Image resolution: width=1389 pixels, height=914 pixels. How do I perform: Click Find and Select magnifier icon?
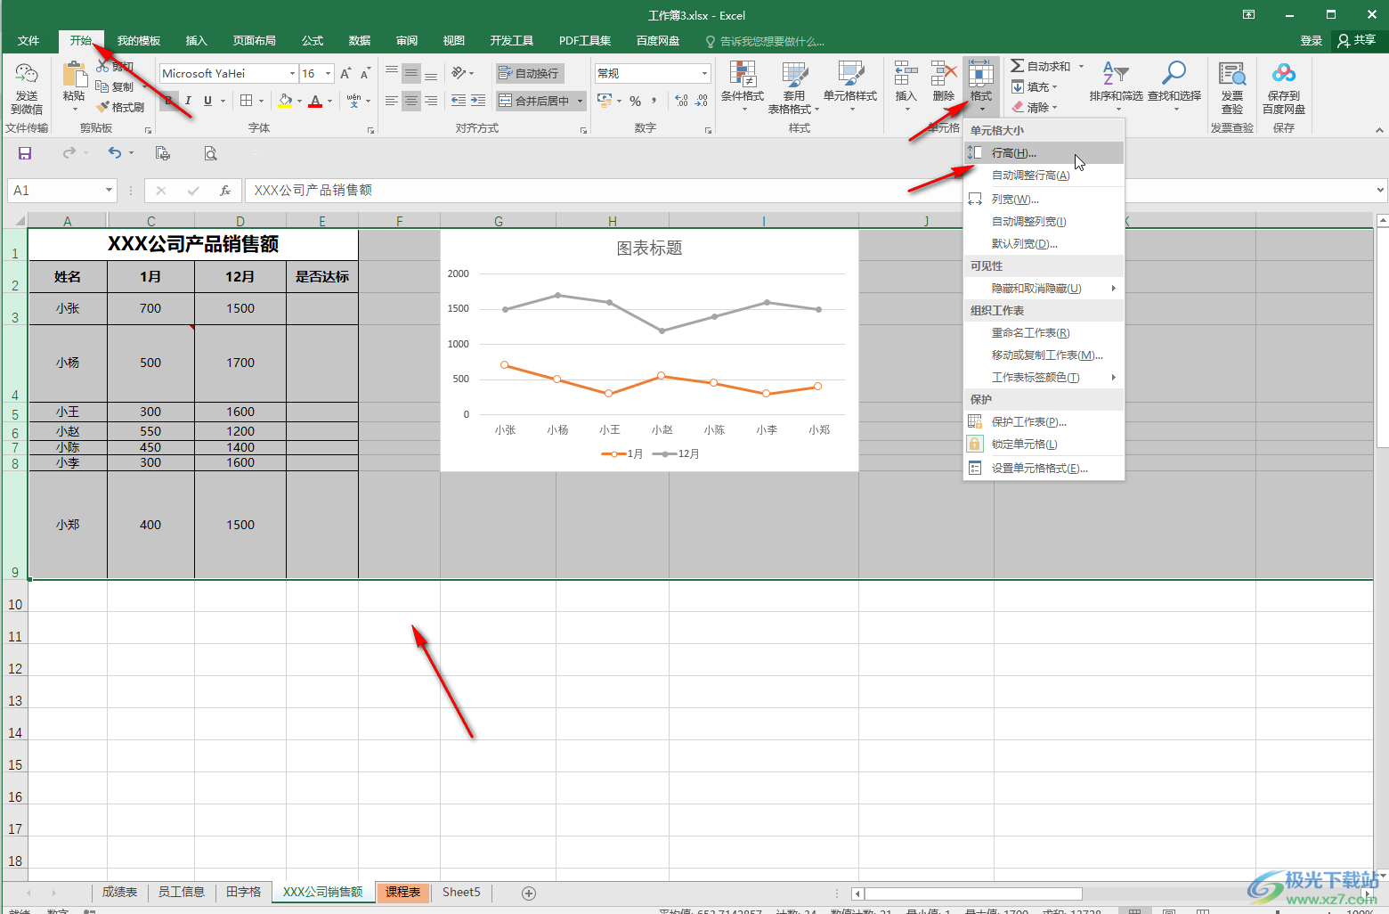pos(1174,80)
